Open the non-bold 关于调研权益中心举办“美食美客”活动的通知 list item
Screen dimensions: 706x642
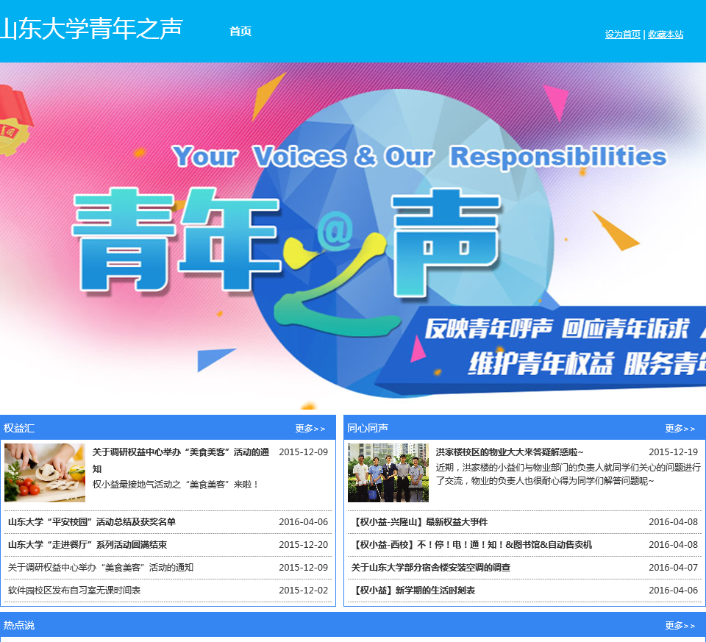(x=101, y=568)
